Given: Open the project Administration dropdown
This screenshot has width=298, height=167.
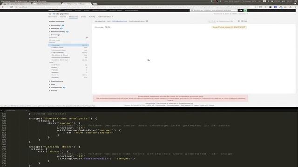Looking at the screenshot, I should [106, 17].
